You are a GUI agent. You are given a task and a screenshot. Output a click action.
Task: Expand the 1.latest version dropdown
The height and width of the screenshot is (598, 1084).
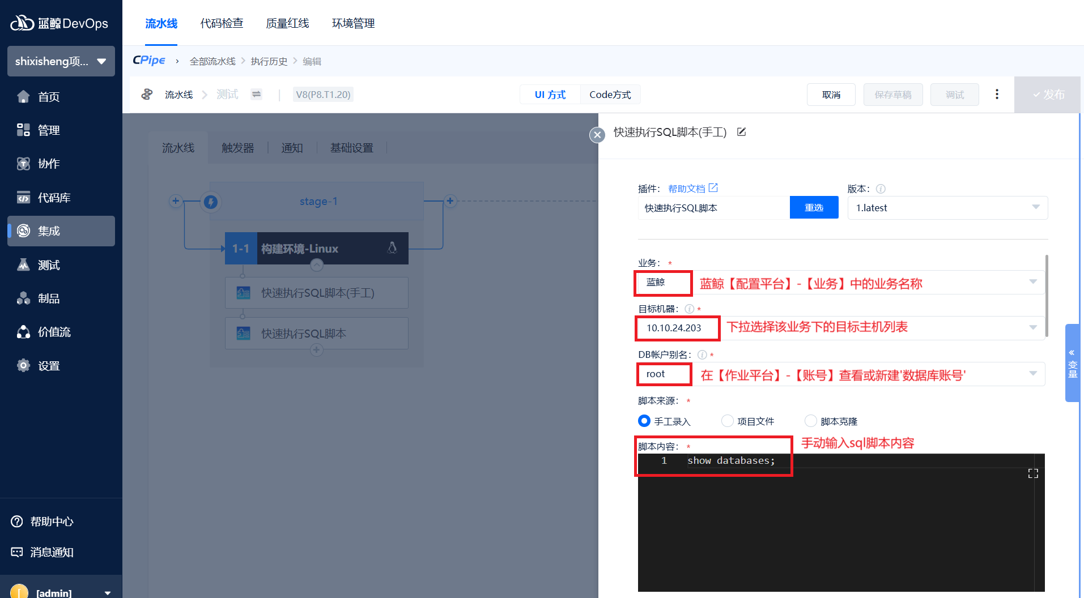[x=947, y=208]
